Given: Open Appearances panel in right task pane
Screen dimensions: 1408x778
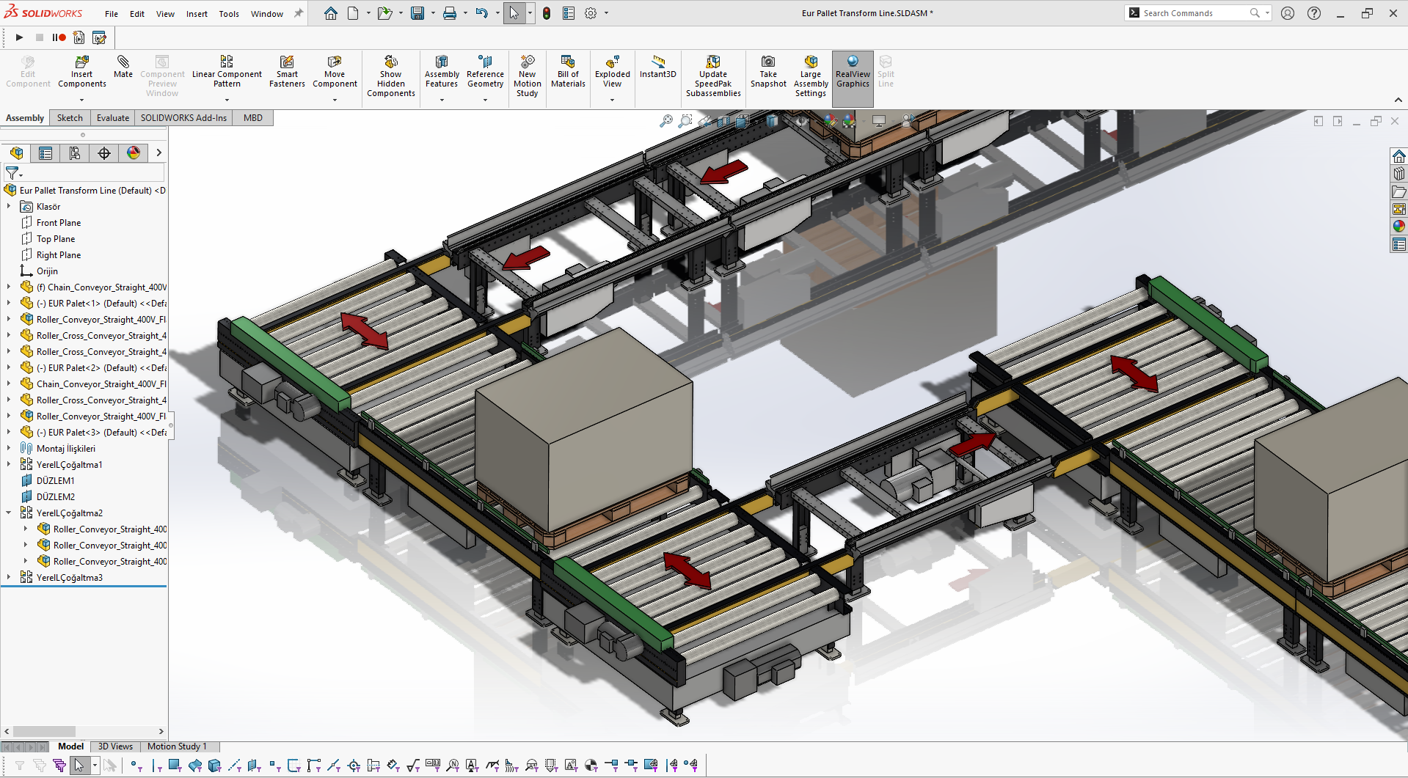Looking at the screenshot, I should point(1398,226).
